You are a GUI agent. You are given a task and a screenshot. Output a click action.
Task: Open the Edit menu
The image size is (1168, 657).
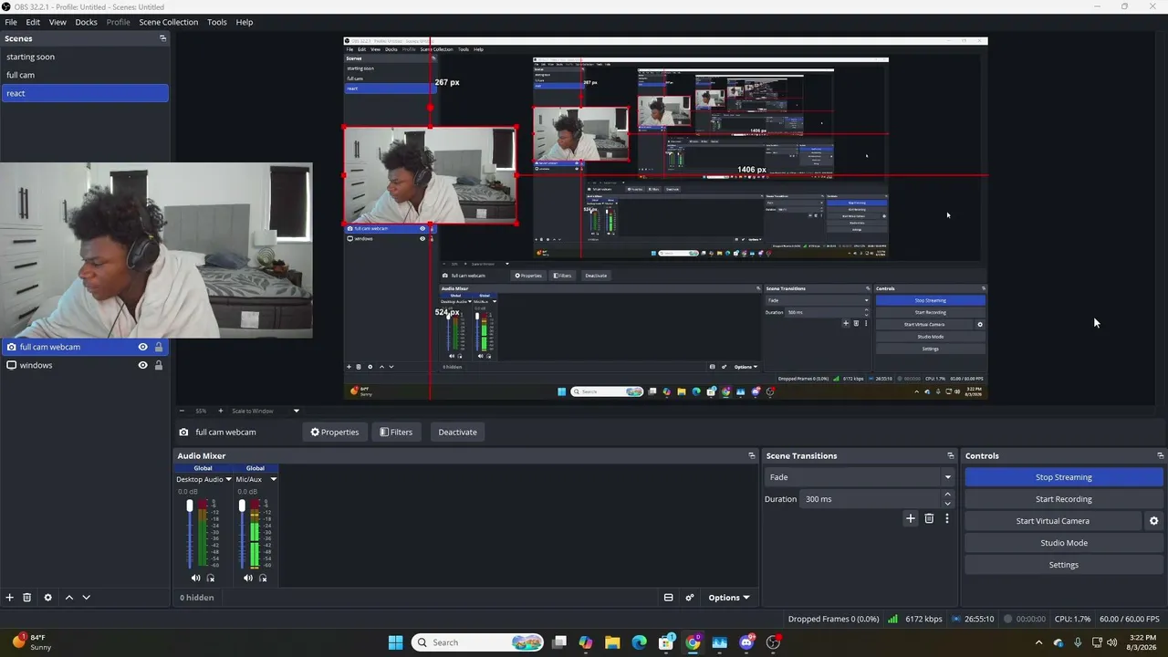(33, 22)
